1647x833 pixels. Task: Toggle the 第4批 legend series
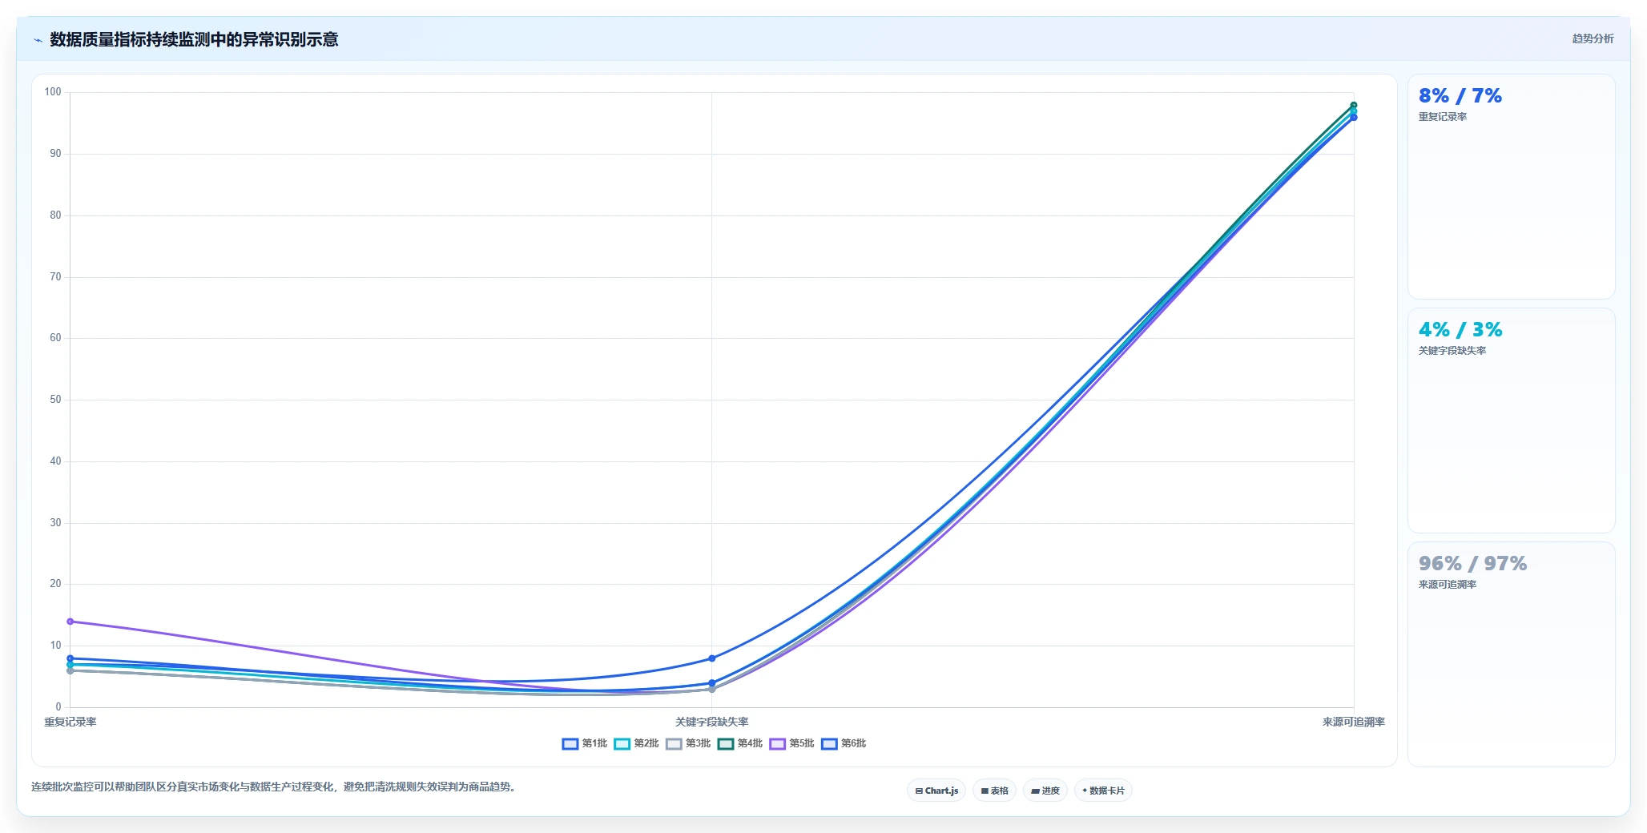coord(740,743)
